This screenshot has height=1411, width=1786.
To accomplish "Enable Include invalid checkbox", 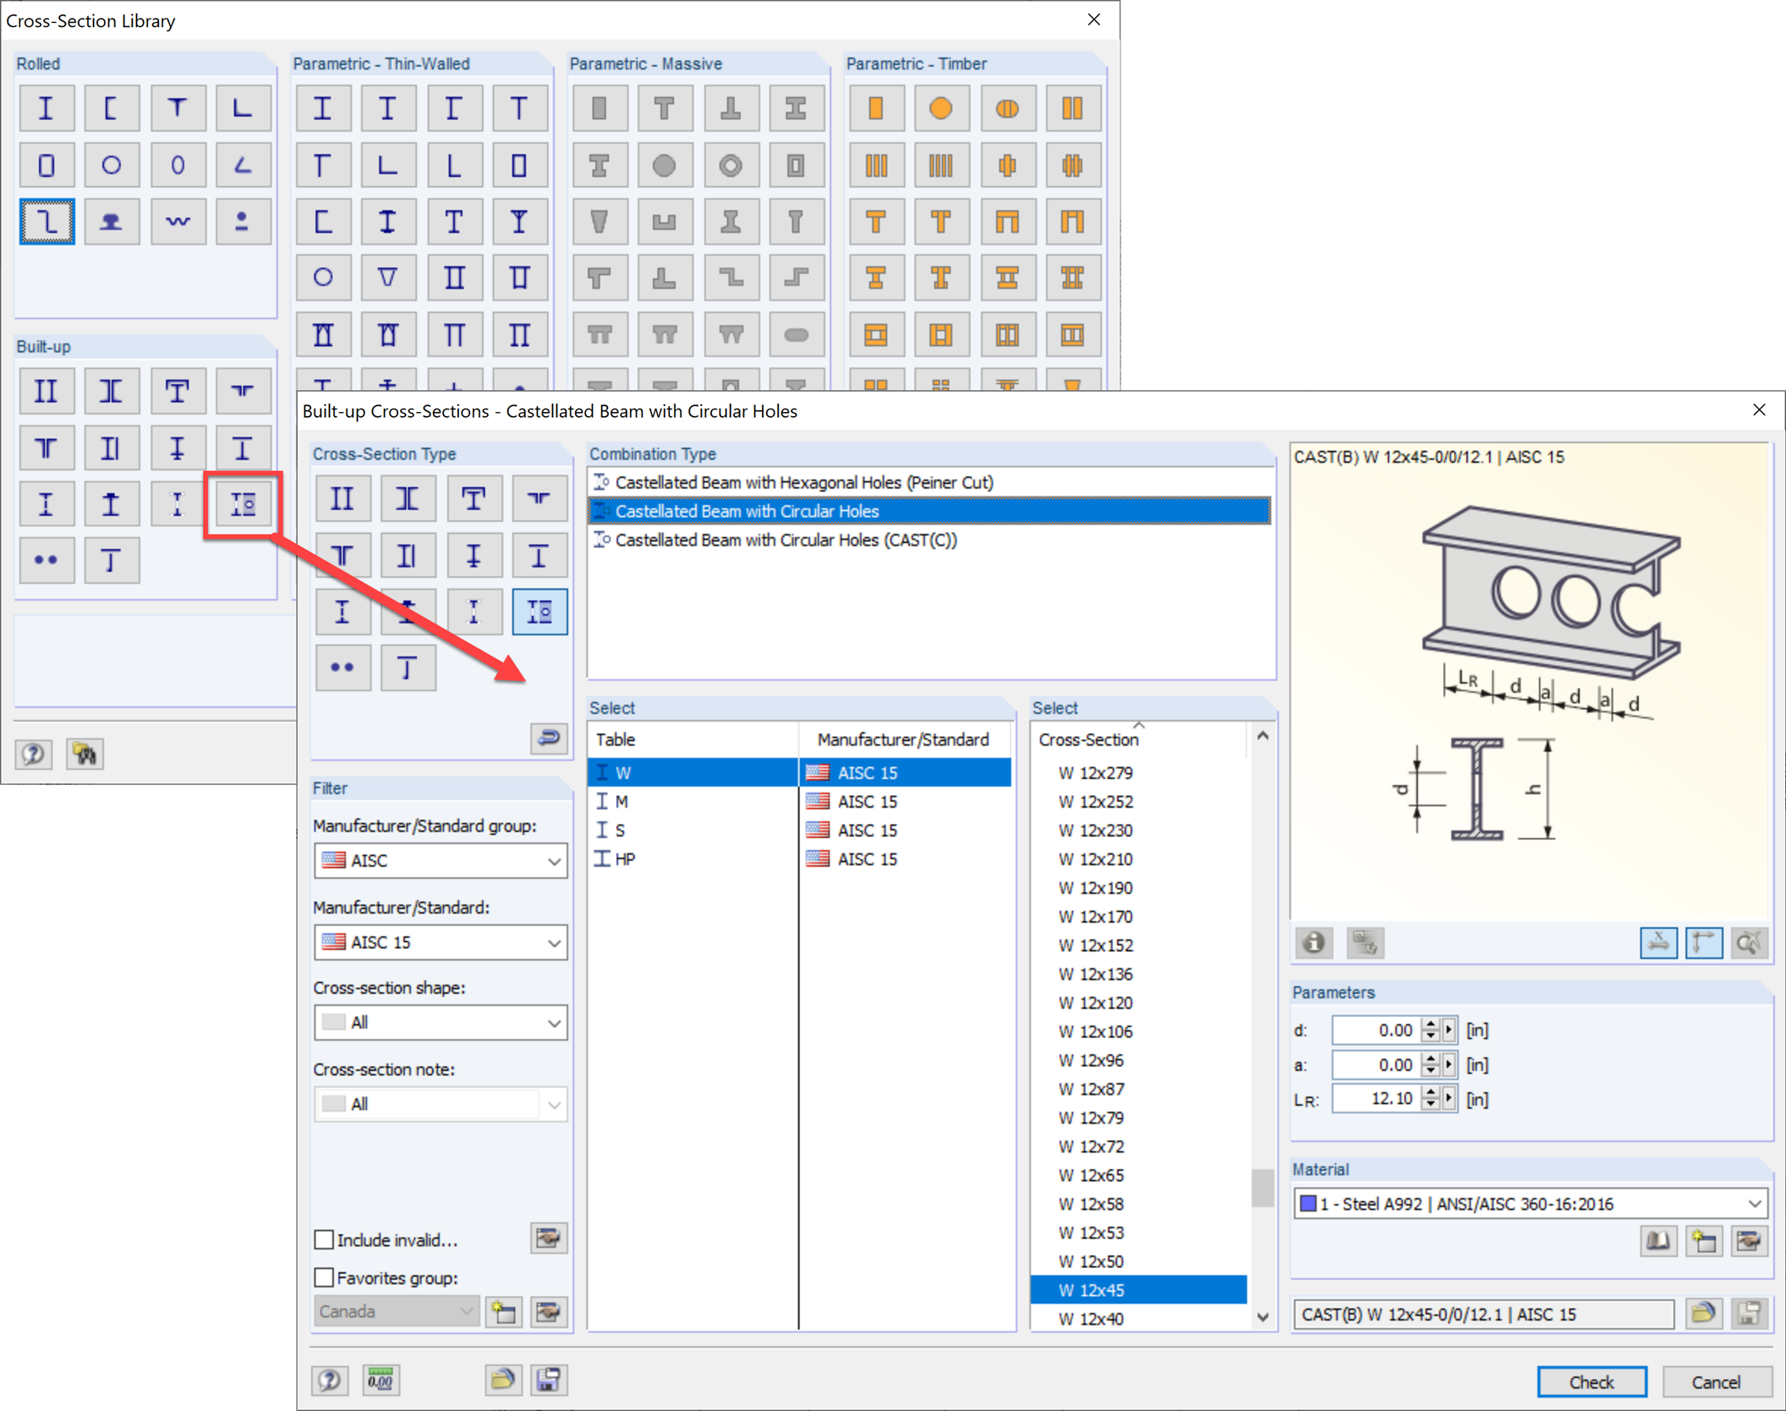I will coord(324,1240).
